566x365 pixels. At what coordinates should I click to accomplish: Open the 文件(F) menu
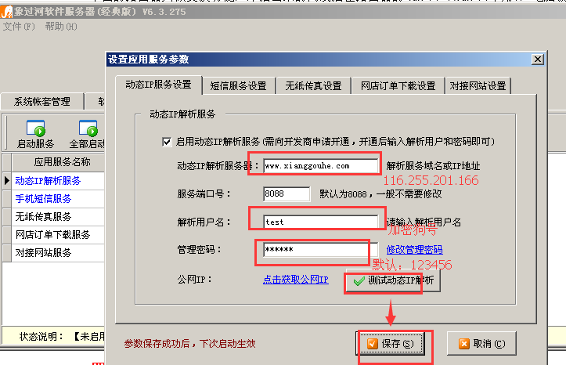19,27
